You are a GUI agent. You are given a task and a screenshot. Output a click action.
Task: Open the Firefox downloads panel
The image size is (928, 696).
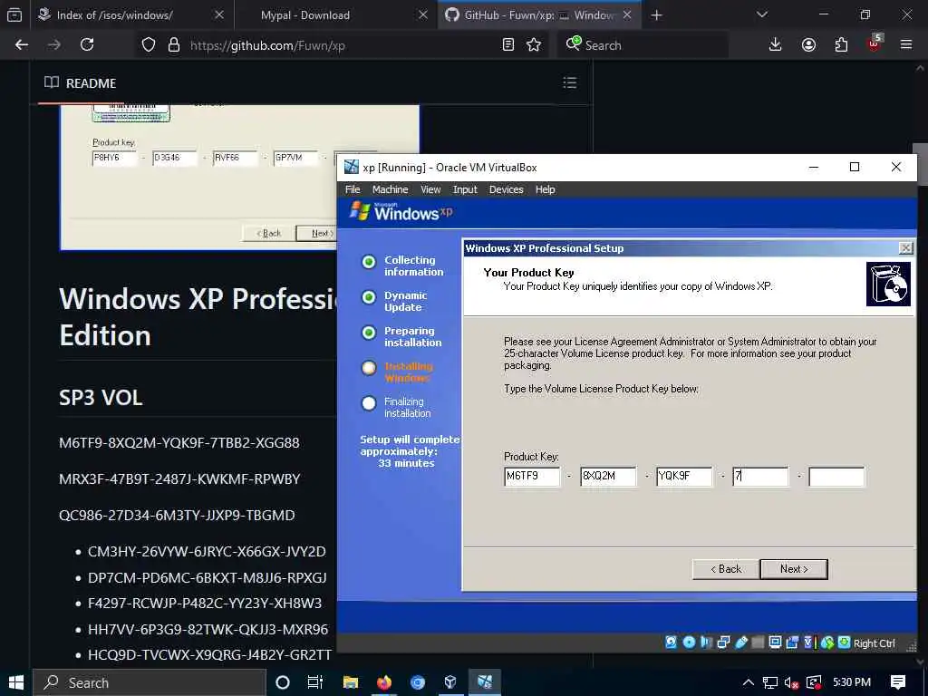coord(776,45)
